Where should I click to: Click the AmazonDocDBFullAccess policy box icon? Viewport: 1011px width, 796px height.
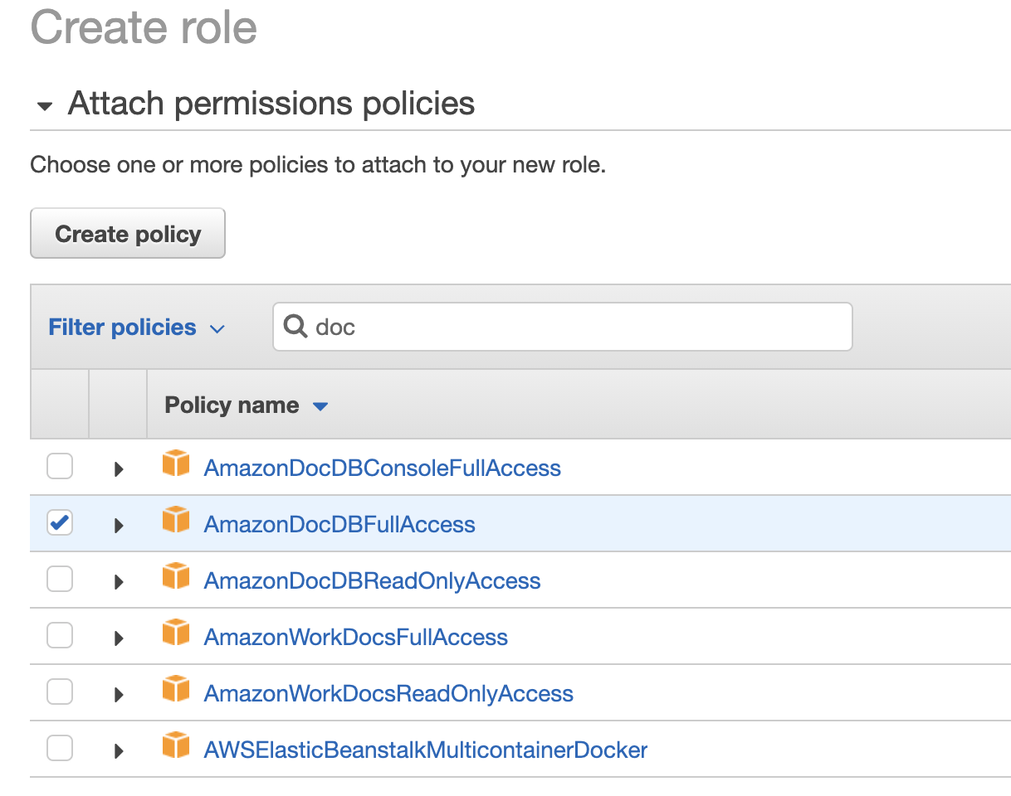(176, 521)
